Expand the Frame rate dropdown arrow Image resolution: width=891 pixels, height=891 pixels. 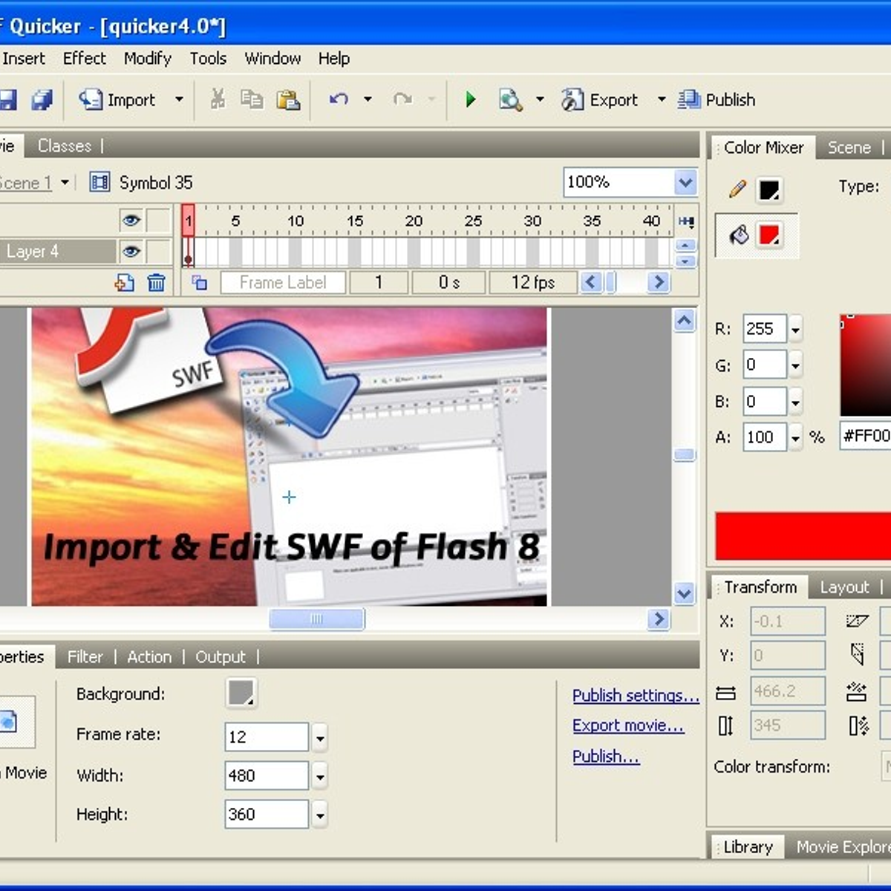pyautogui.click(x=320, y=737)
